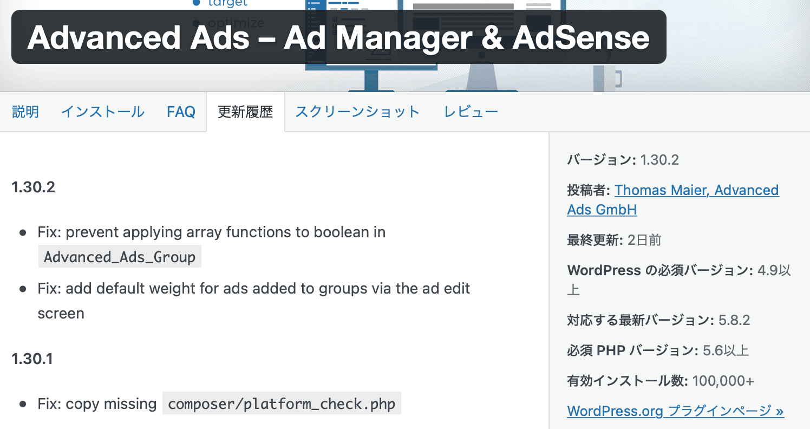This screenshot has width=810, height=429.
Task: Switch to the レビュー tab
Action: point(471,112)
